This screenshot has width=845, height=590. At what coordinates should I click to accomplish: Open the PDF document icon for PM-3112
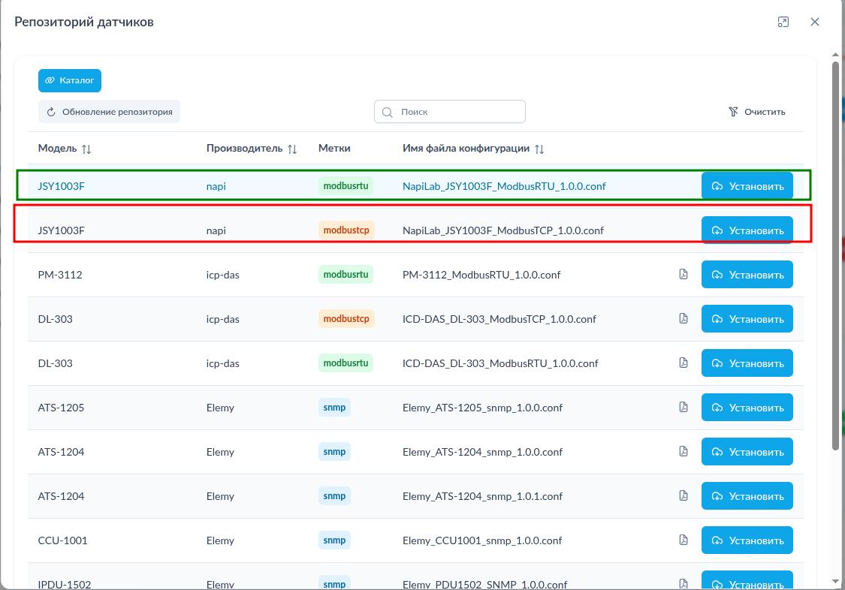tap(684, 275)
